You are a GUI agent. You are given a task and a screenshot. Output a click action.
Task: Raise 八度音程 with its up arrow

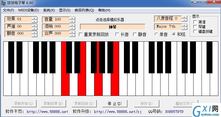[x=184, y=17]
